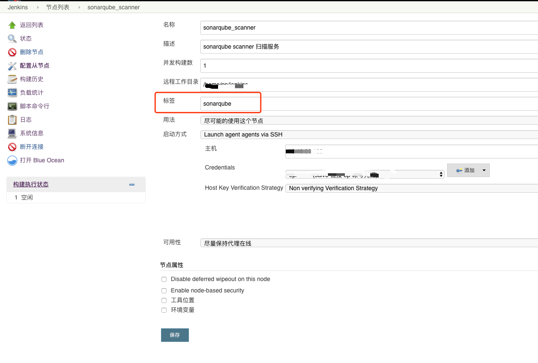Click the Blue Ocean icon

[x=12, y=161]
